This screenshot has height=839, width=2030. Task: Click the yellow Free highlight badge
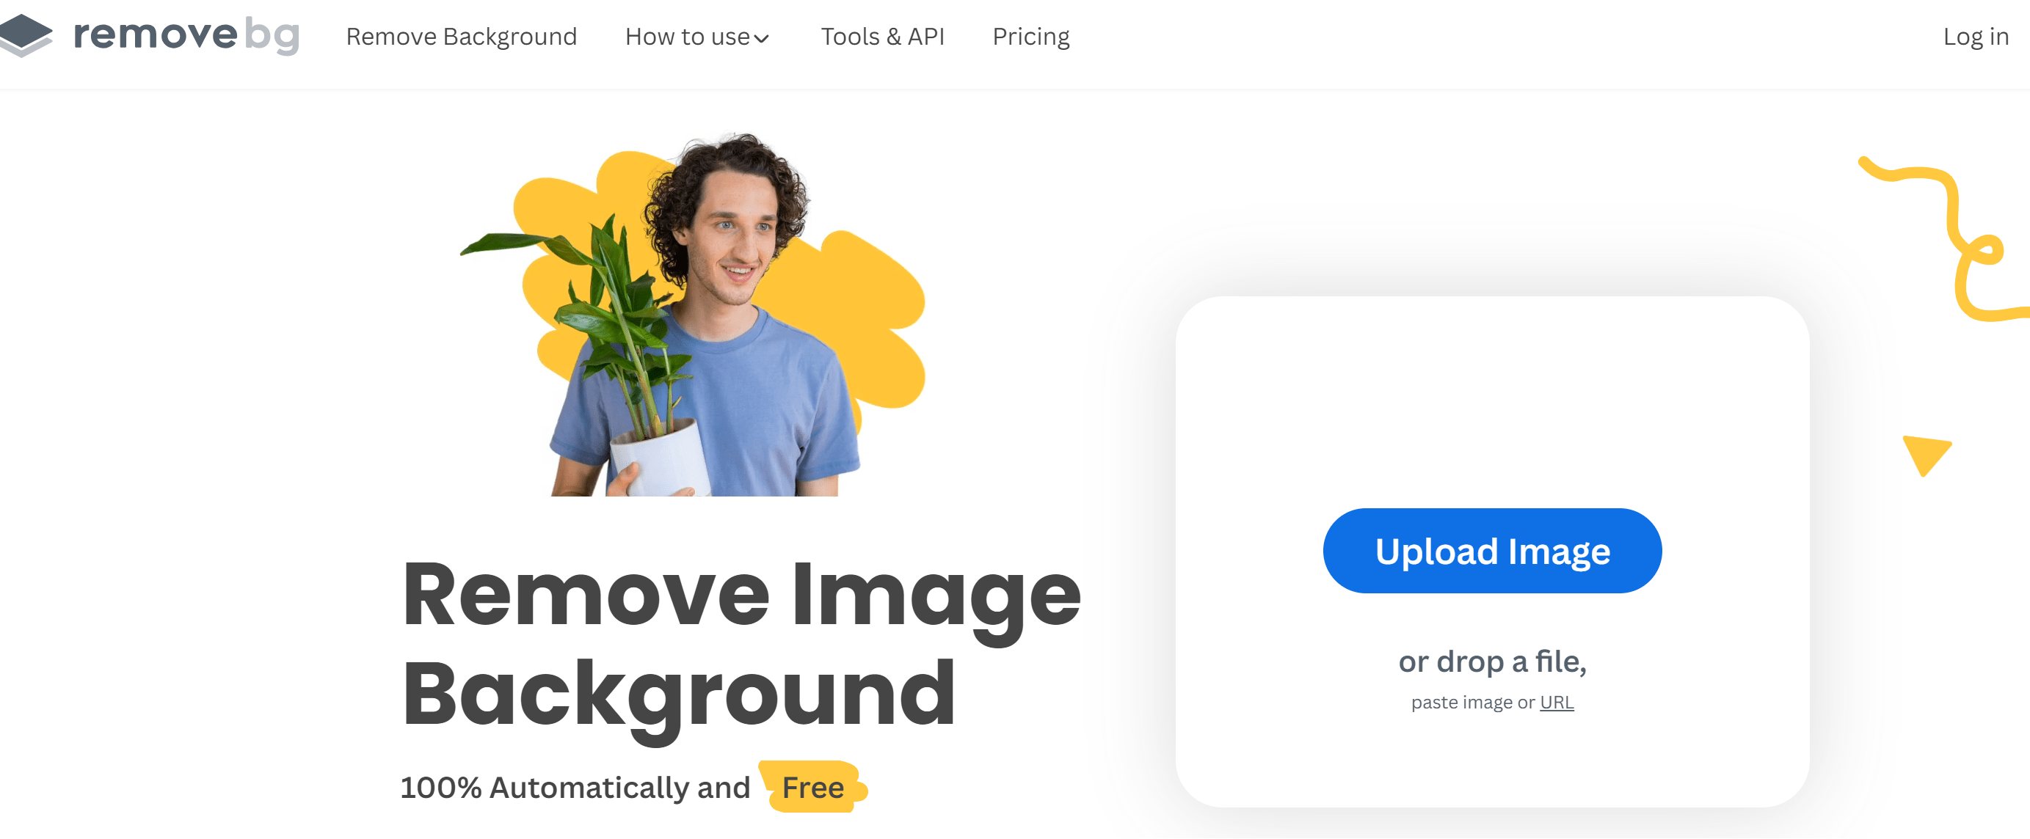click(x=812, y=787)
